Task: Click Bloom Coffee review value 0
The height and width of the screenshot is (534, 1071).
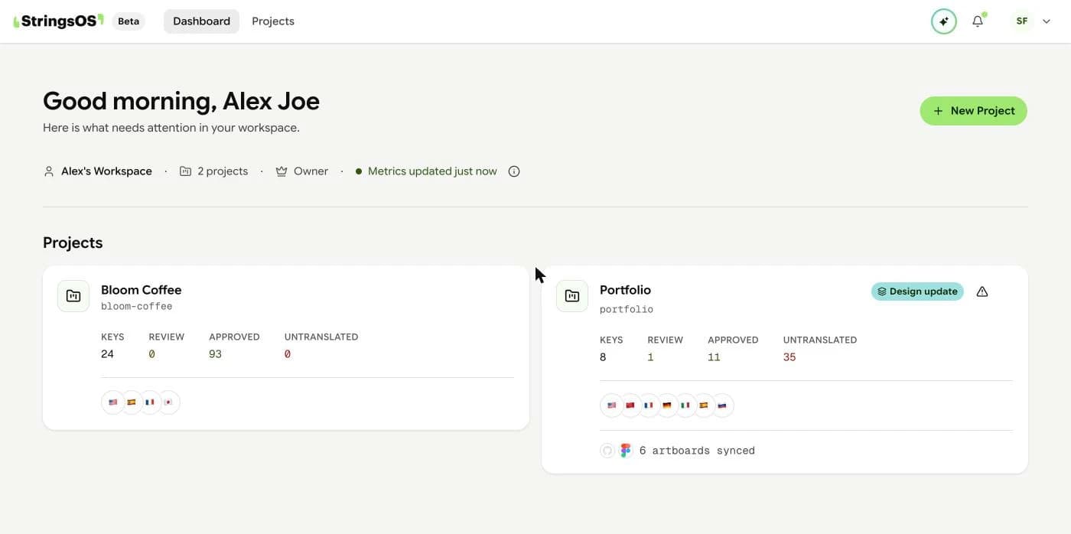Action: [x=151, y=354]
